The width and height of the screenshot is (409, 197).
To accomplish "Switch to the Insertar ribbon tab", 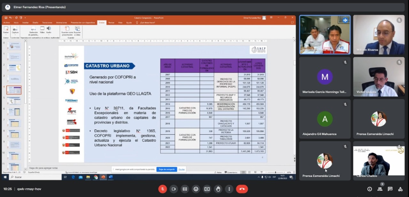I will 26,23.
